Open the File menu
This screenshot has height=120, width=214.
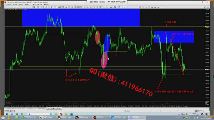[9, 5]
